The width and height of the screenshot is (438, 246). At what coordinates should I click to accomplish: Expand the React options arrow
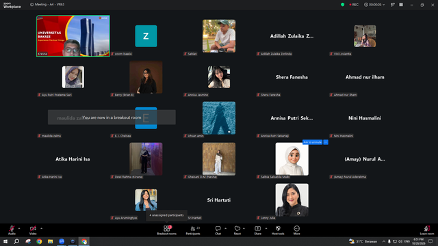(244, 228)
